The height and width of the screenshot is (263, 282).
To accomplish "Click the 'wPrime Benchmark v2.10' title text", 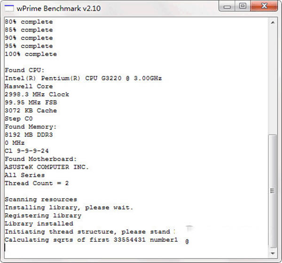I will (59, 8).
